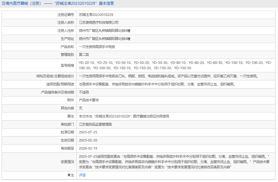Click the approval date 2025-07-25

(88, 132)
